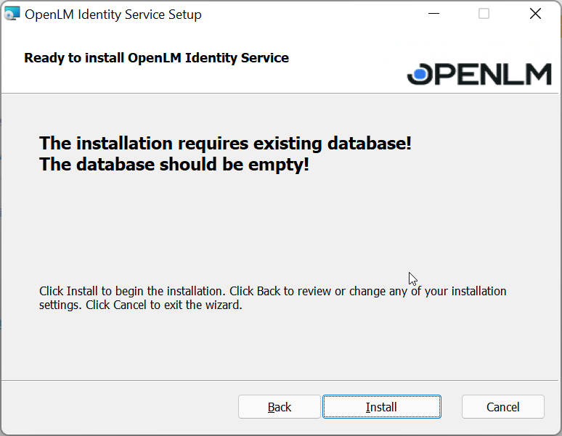The height and width of the screenshot is (436, 562).
Task: Click the grayed-out maximize button
Action: (x=484, y=14)
